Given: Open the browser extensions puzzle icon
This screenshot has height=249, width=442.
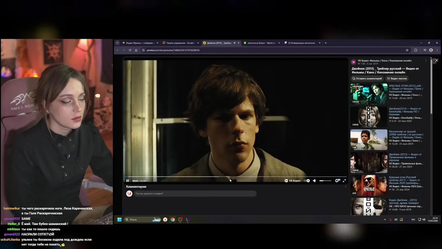Looking at the screenshot, I should (415, 50).
